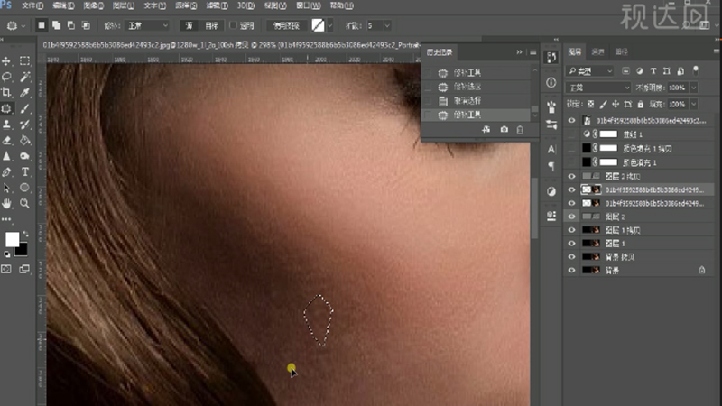The height and width of the screenshot is (406, 722).
Task: Show the hidden 曲线 1 layer
Action: tap(571, 134)
